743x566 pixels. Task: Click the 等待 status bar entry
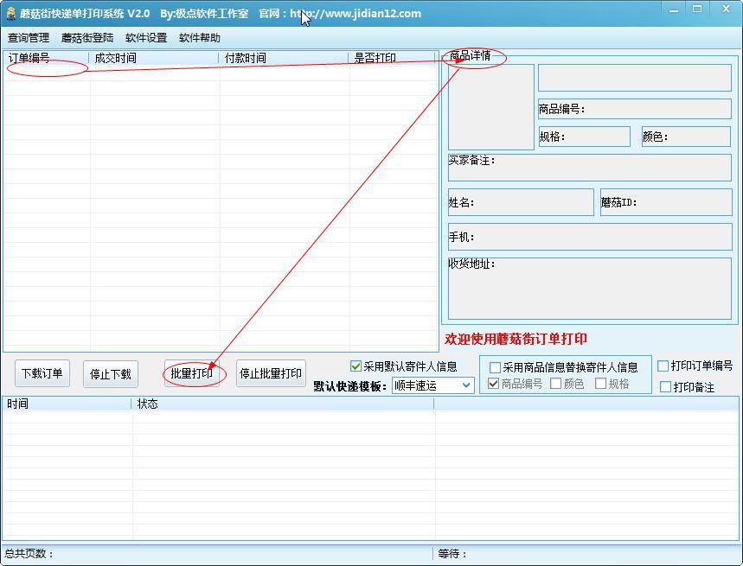click(452, 553)
